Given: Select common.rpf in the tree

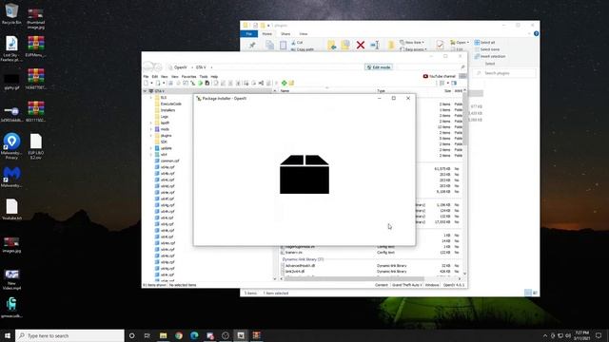Looking at the screenshot, I should [x=169, y=161].
